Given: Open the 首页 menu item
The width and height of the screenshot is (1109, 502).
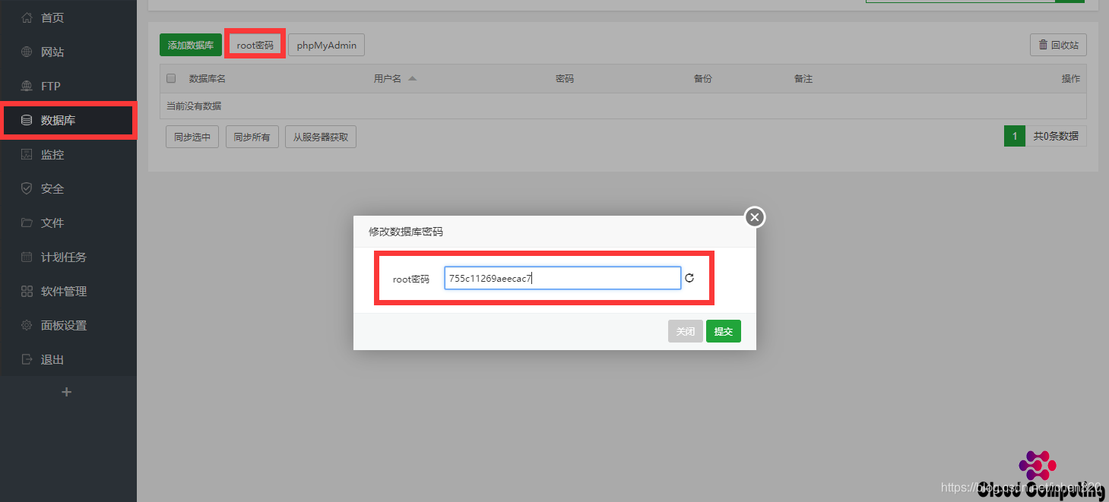Looking at the screenshot, I should [x=68, y=17].
